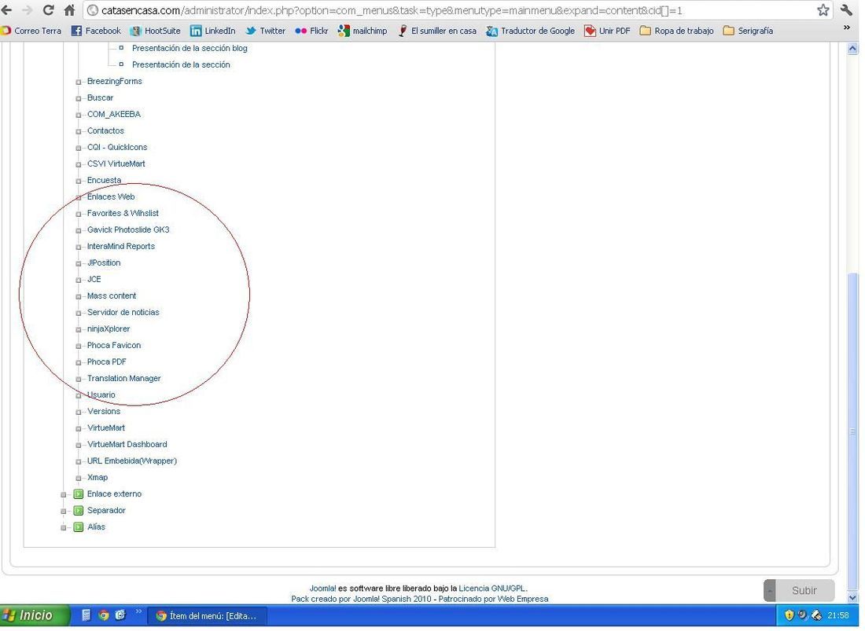Select Encuesta entry
Viewport: 865px width, 631px height.
[x=104, y=181]
